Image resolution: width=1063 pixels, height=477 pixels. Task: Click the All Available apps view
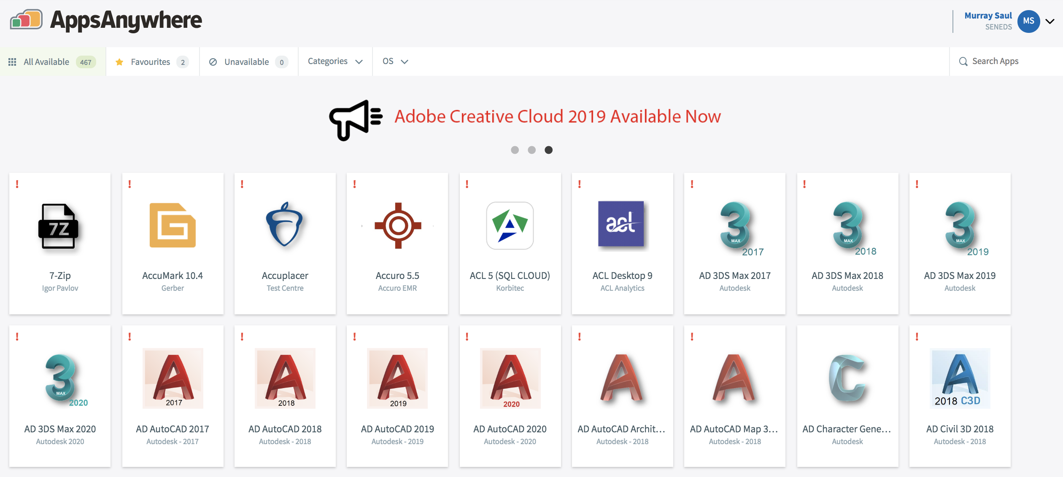46,62
